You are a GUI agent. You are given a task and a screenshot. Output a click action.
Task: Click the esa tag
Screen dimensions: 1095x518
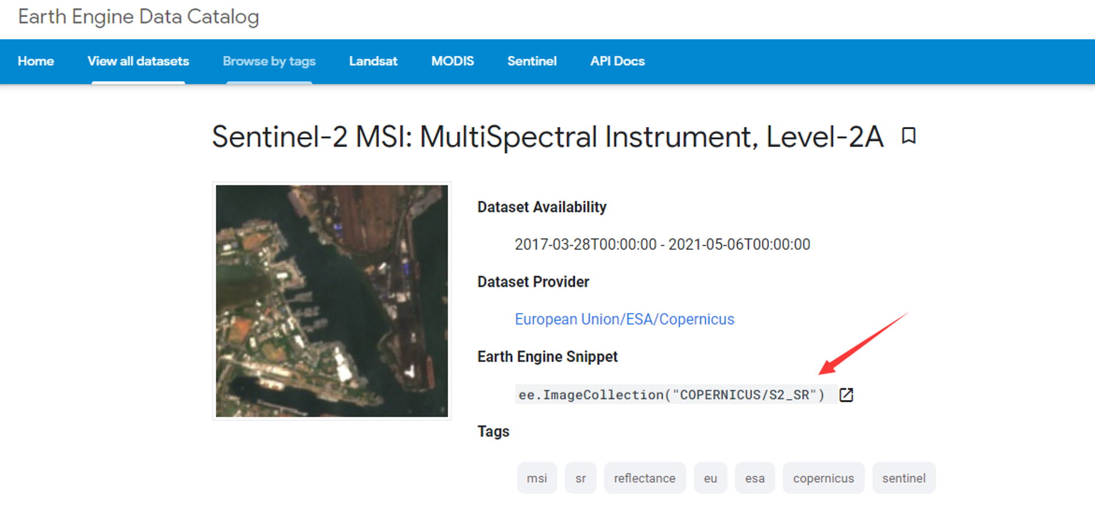click(754, 478)
